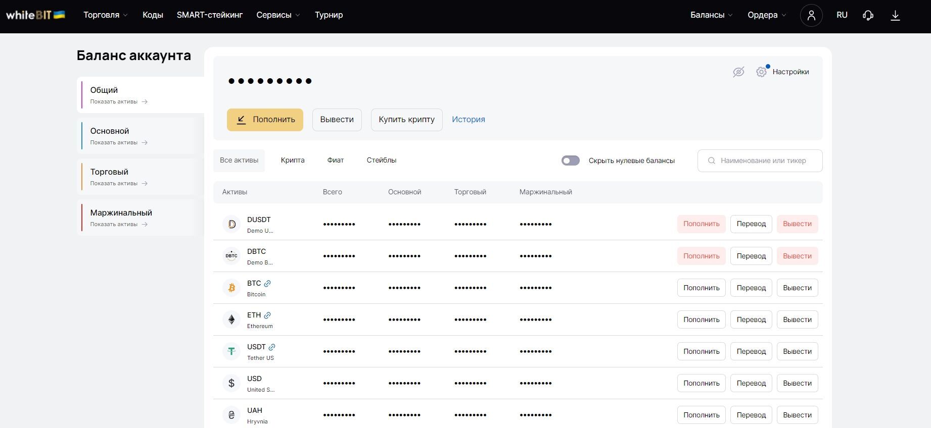
Task: Click the download app icon
Action: (895, 15)
